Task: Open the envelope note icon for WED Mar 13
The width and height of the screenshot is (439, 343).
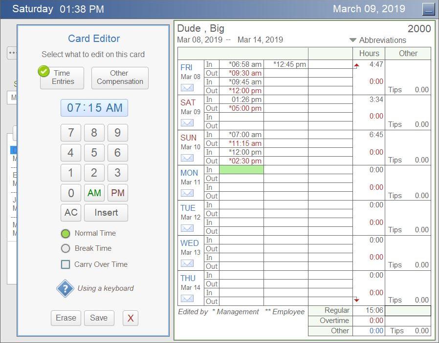Action: click(x=187, y=263)
